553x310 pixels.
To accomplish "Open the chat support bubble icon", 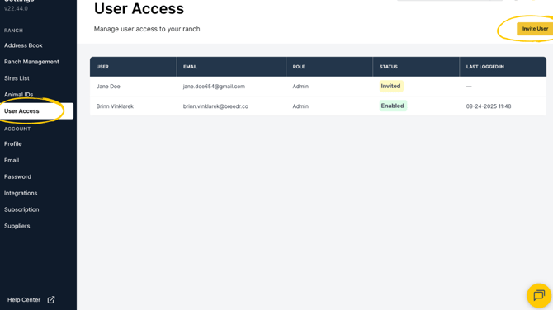I will pos(538,295).
